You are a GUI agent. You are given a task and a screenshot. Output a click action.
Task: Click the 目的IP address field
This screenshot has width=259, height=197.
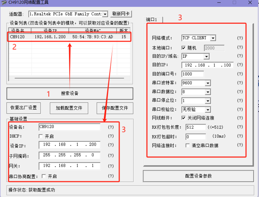click(x=208, y=65)
